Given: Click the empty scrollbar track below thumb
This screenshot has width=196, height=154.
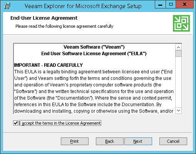Looking at the screenshot, I should tap(178, 82).
